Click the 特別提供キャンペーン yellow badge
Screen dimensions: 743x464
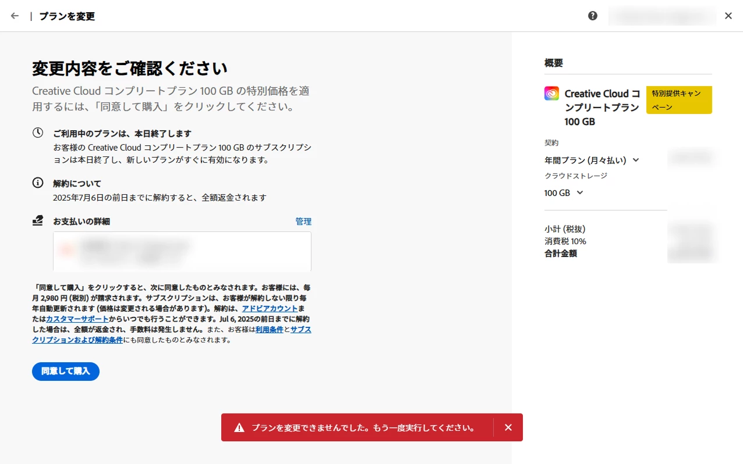(x=679, y=100)
